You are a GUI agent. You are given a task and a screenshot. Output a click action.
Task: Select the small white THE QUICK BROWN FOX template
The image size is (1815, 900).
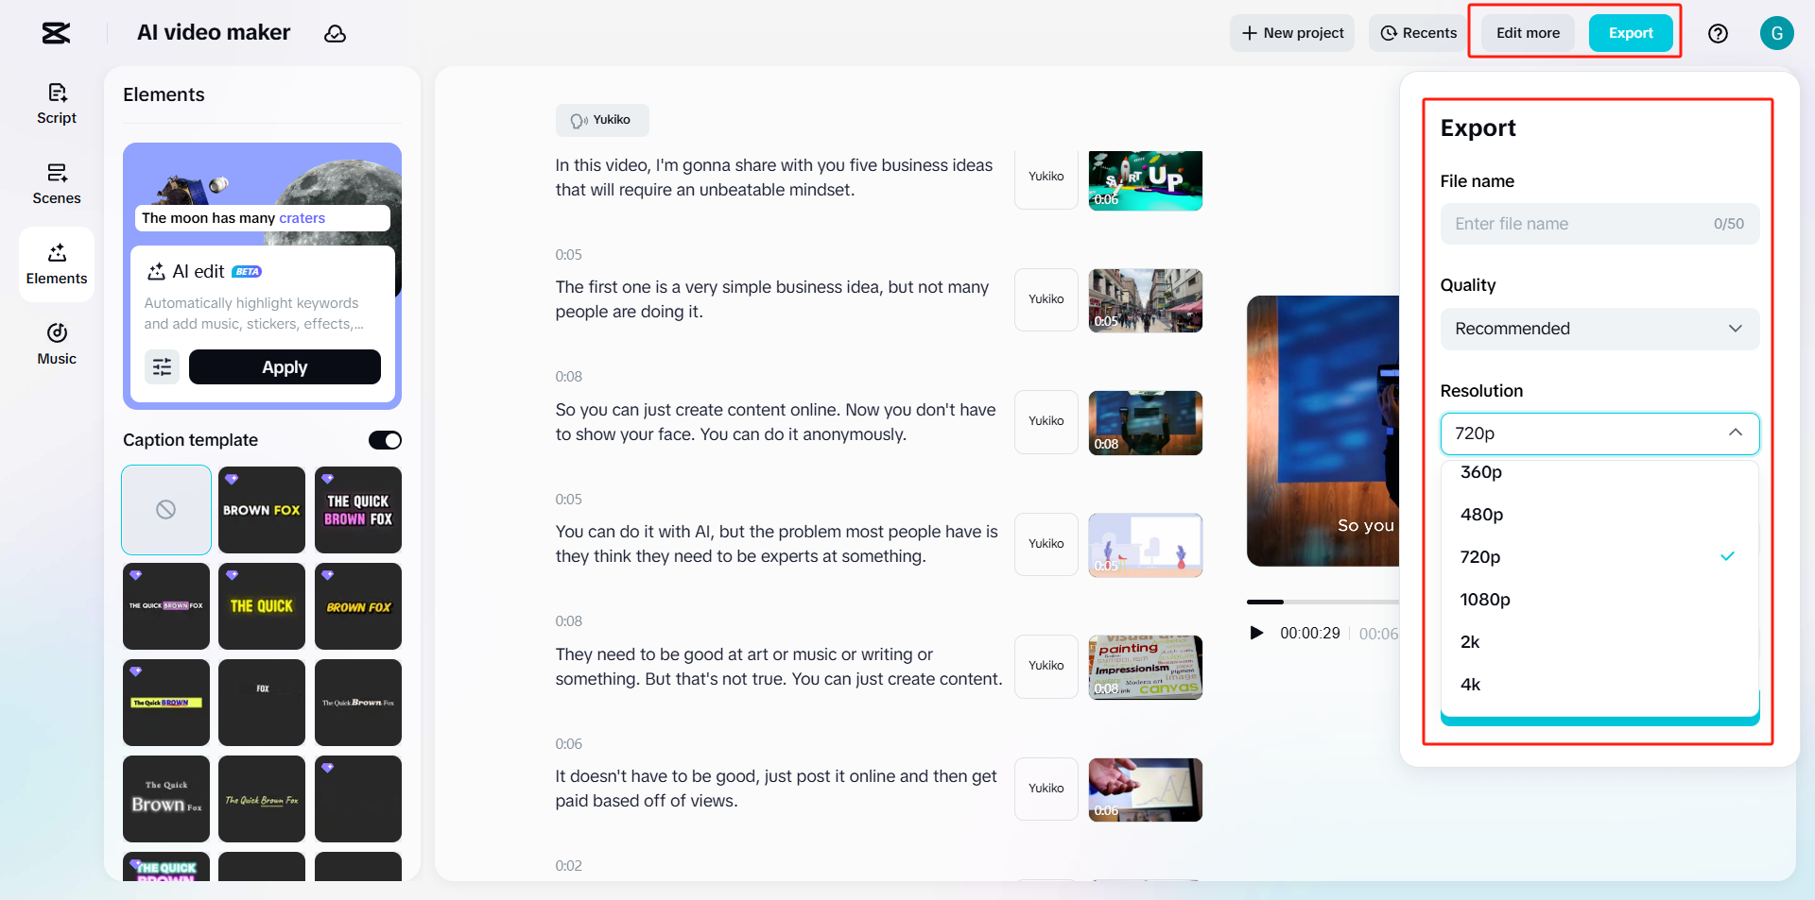(166, 606)
